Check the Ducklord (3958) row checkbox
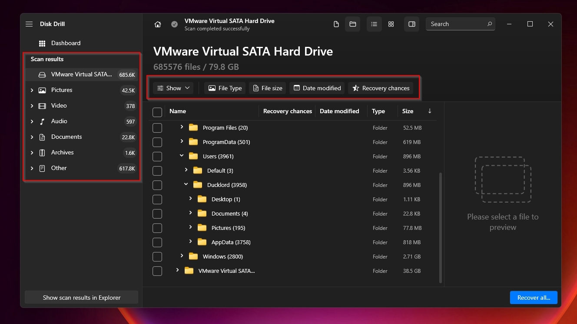The image size is (577, 324). coord(157,185)
